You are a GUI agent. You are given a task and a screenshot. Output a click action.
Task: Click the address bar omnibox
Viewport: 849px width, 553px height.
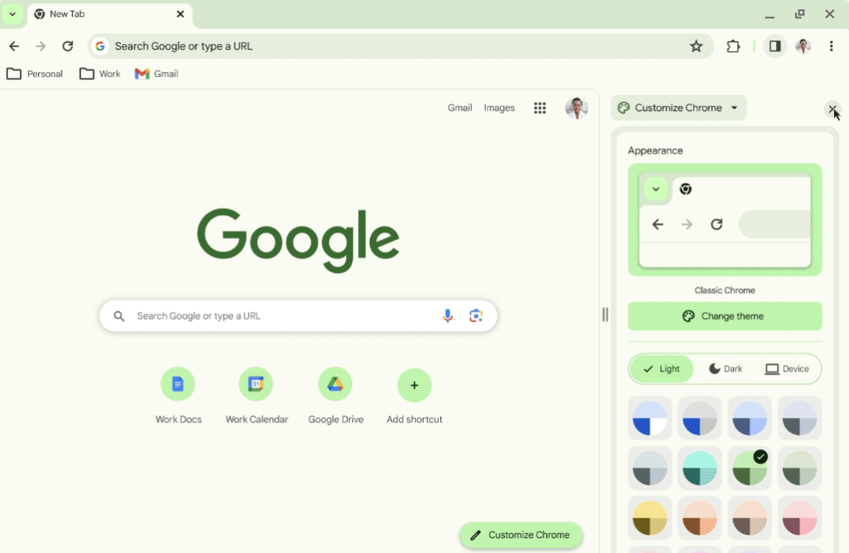(x=400, y=46)
